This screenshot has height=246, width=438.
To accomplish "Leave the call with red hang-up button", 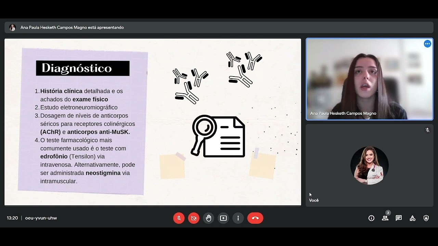I will (x=255, y=218).
